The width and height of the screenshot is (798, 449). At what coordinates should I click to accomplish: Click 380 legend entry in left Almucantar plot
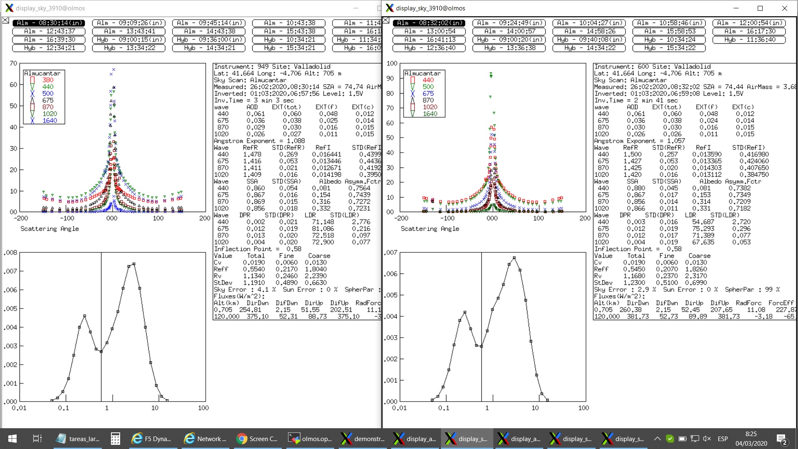(x=48, y=80)
